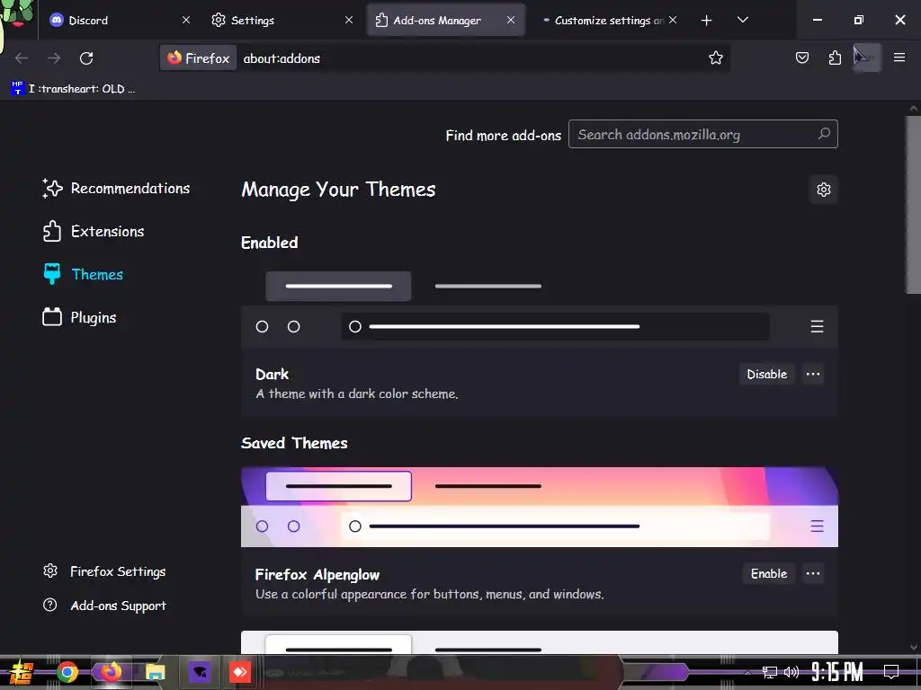Close the Discord tab
Screen dimensions: 921x690
pyautogui.click(x=185, y=20)
